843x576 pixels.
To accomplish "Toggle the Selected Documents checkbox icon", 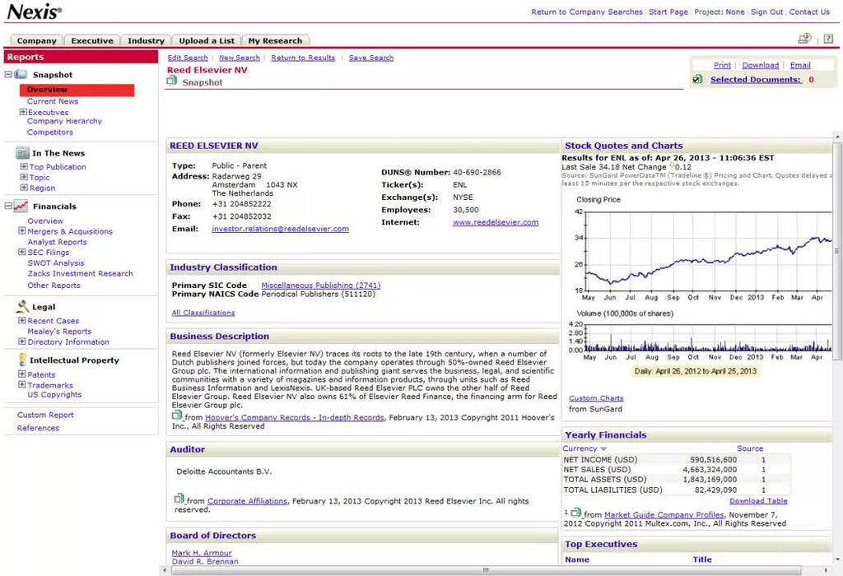I will coord(697,80).
